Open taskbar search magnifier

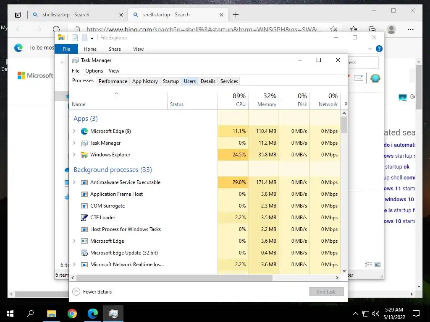[x=30, y=314]
